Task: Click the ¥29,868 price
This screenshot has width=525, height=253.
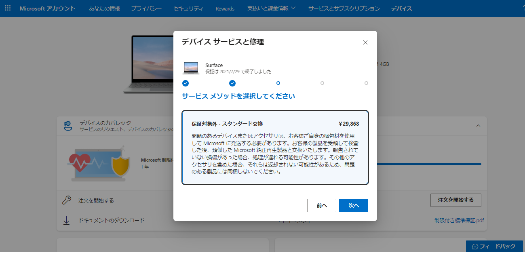Action: click(x=348, y=124)
